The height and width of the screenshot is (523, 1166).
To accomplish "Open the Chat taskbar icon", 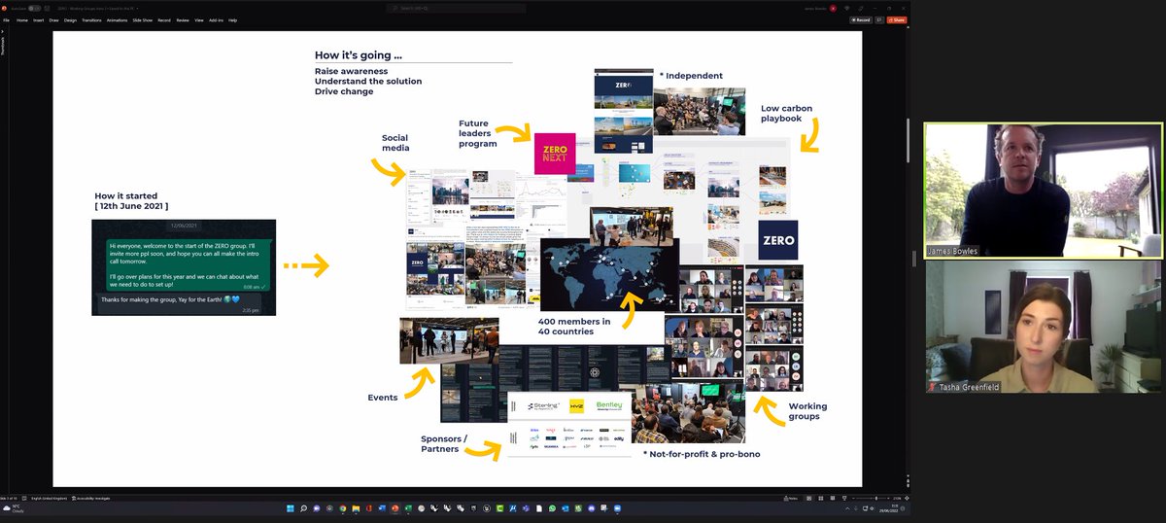I will click(x=317, y=508).
